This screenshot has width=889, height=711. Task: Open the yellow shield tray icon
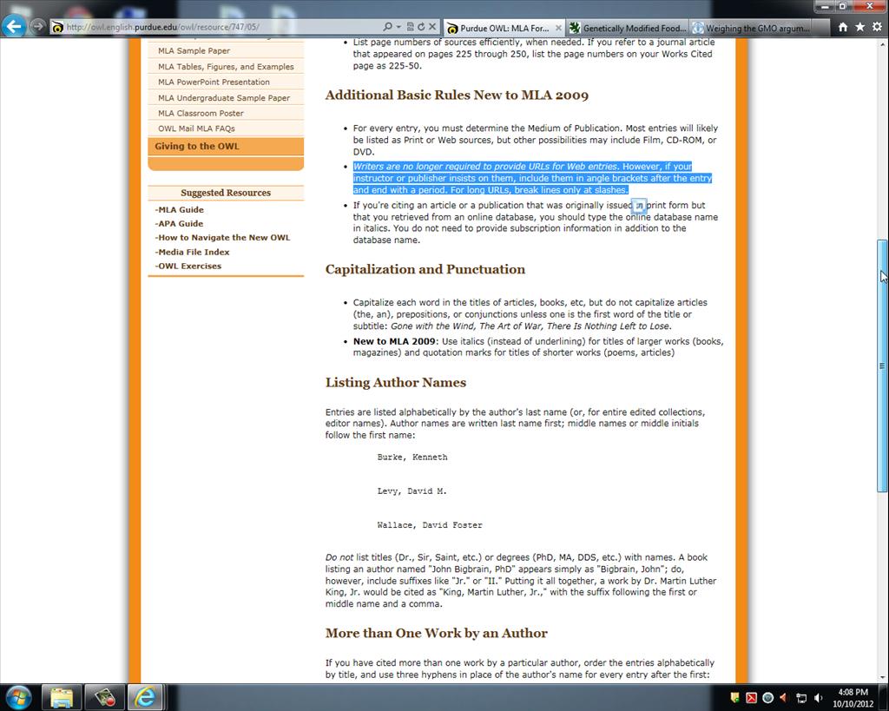[734, 697]
